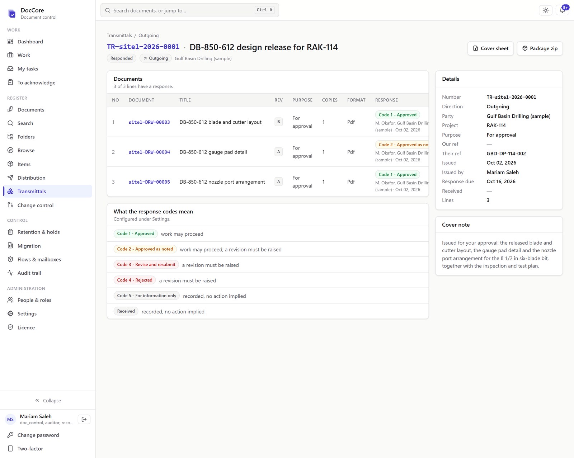This screenshot has width=574, height=458.
Task: Go to My tasks
Action: click(47, 69)
